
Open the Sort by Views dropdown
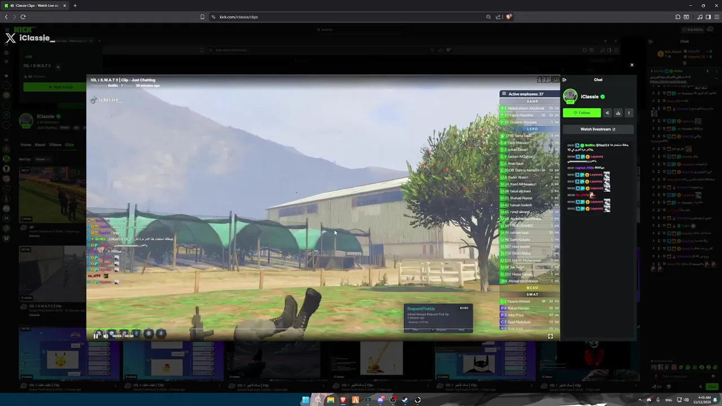pyautogui.click(x=42, y=159)
